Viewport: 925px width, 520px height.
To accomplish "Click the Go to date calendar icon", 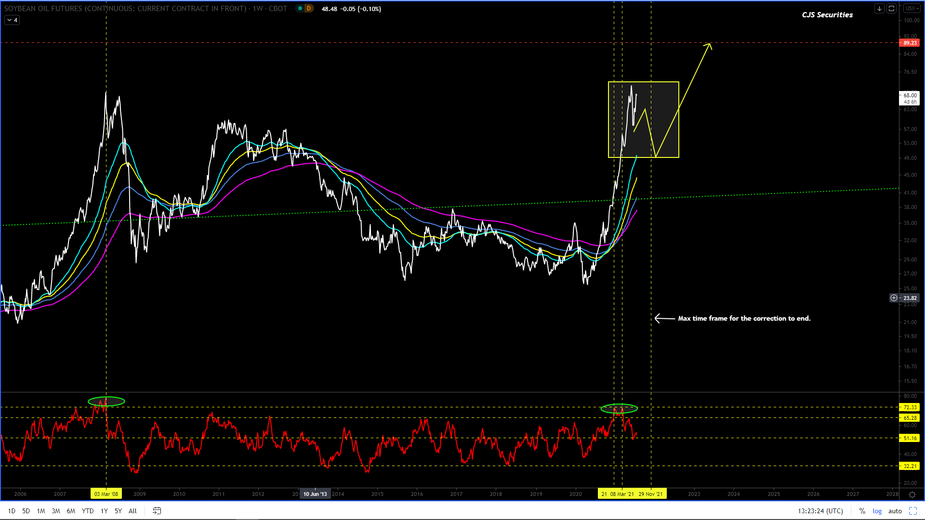I will tap(157, 511).
